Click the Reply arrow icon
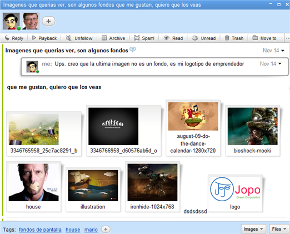The width and height of the screenshot is (290, 234). [7, 38]
